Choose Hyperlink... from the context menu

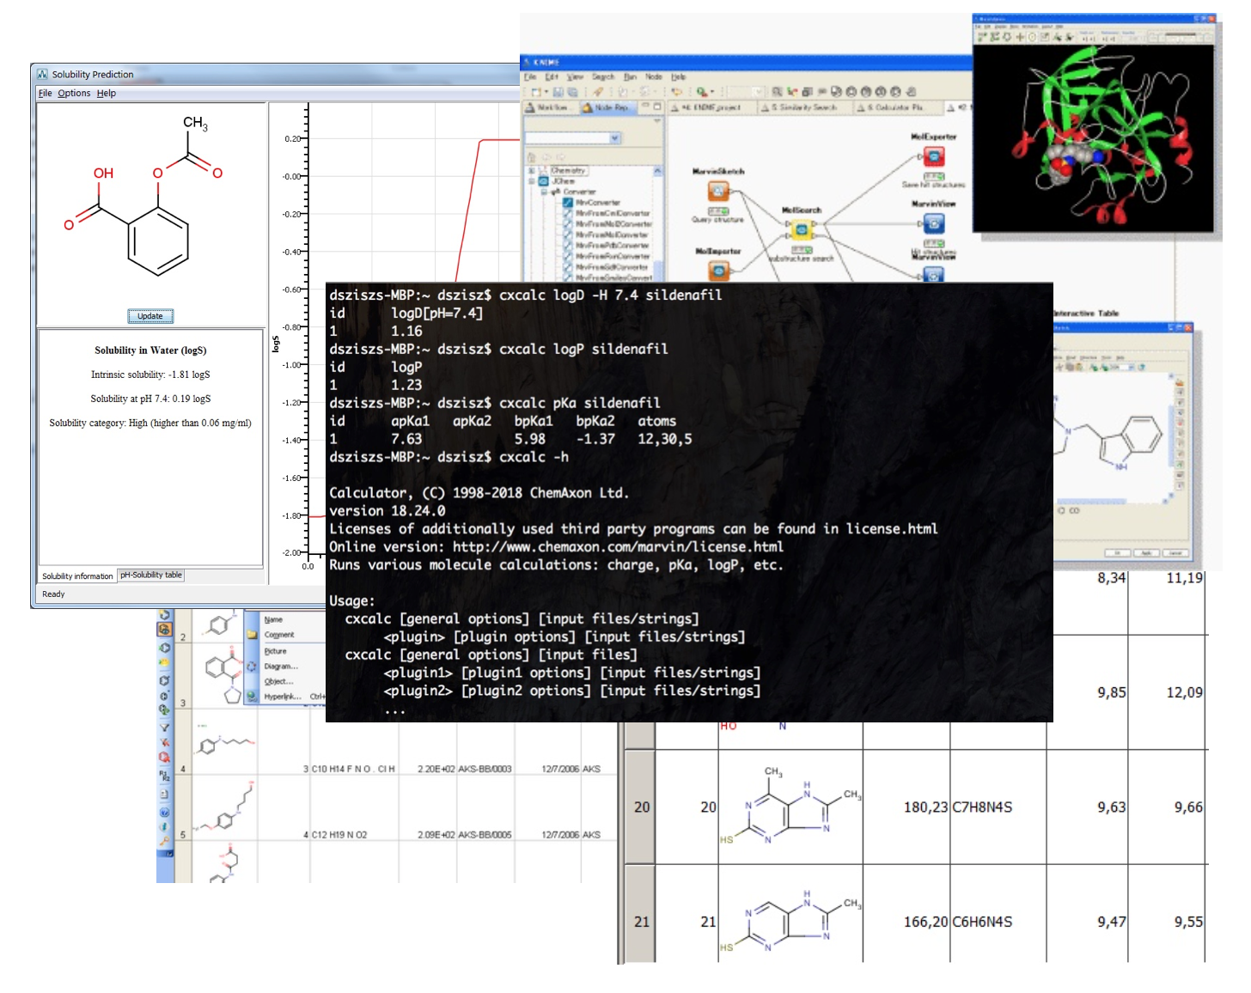[282, 697]
